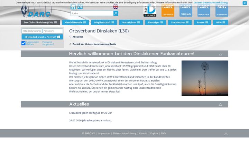Open the English footer link

pyautogui.click(x=154, y=133)
